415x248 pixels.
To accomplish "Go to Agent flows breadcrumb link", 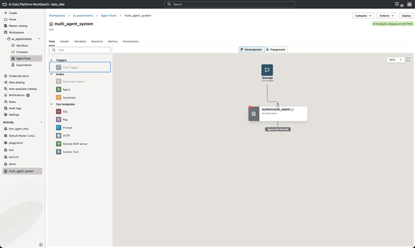I will pyautogui.click(x=108, y=16).
